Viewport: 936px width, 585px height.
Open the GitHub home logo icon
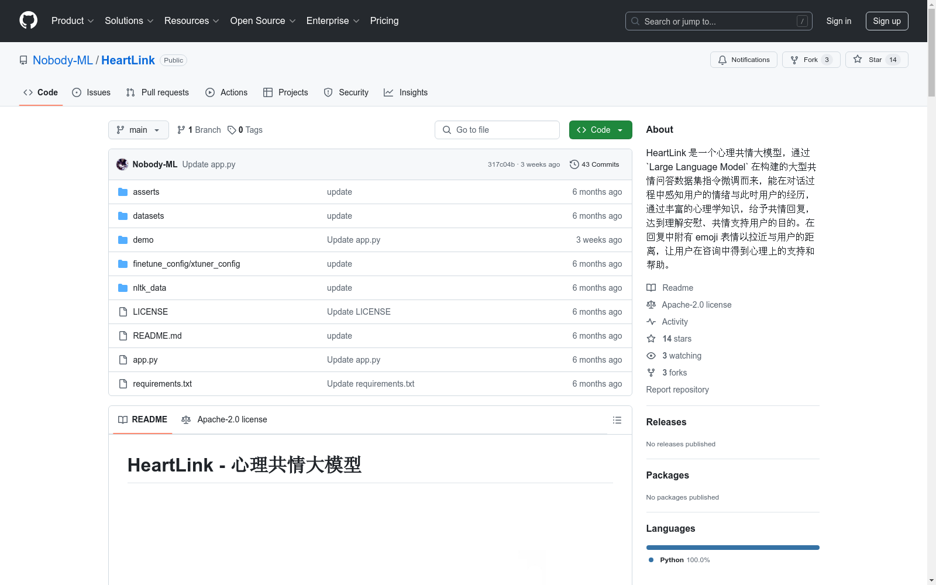[x=28, y=20]
